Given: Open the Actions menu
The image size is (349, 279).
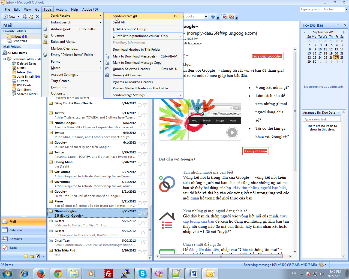Looking at the screenshot, I should point(61,10).
